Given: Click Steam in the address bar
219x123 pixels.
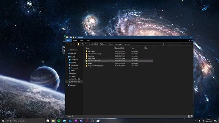Looking at the screenshot, I should coord(111,44).
